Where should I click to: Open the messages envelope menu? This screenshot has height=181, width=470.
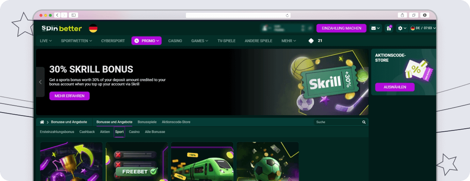[x=375, y=28]
